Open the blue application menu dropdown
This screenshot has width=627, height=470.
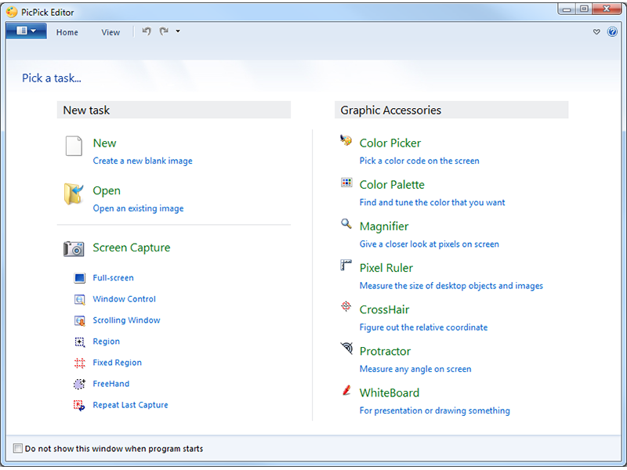(26, 31)
